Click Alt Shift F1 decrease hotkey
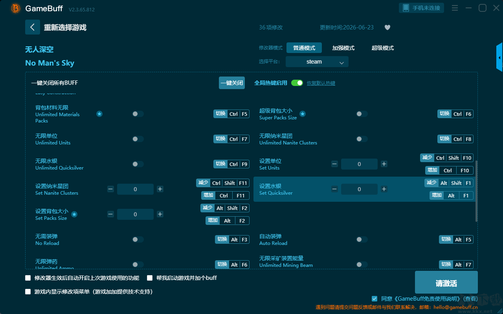Viewport: 503px width, 314px height. tap(449, 183)
